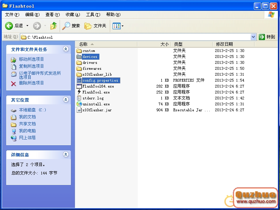Open the 工具(T) menu
The image size is (280, 210).
pos(93,15)
